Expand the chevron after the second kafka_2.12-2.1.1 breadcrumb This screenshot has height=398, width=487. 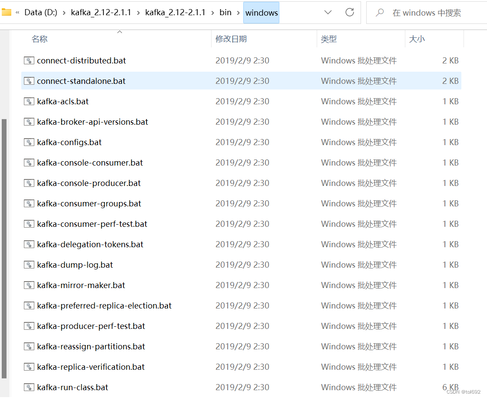[x=212, y=13]
